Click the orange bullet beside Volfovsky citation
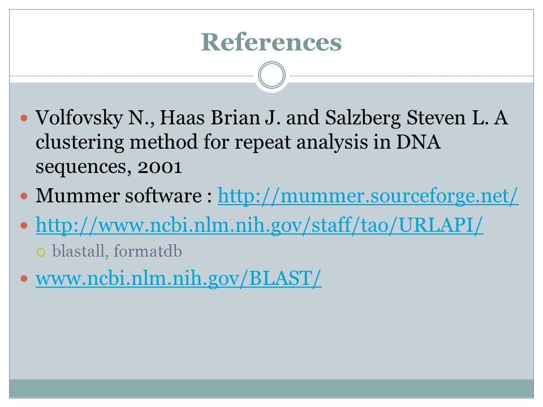This screenshot has width=543, height=407. coord(24,118)
